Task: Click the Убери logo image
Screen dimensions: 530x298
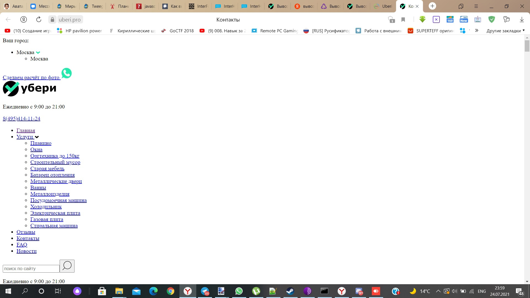Action: pyautogui.click(x=30, y=89)
